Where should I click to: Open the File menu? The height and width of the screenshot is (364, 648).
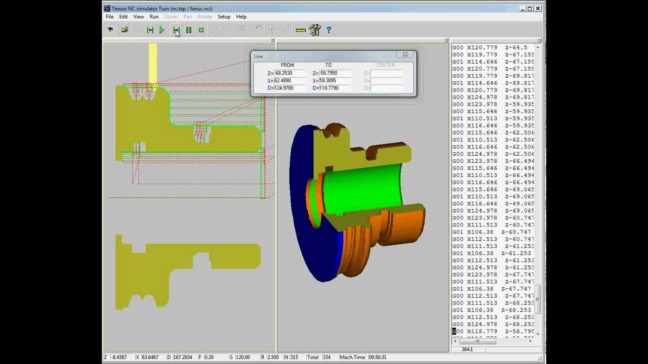109,17
